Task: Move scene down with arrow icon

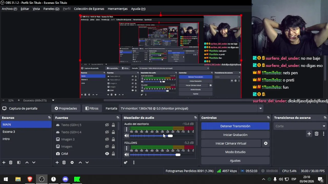Action: [34, 163]
